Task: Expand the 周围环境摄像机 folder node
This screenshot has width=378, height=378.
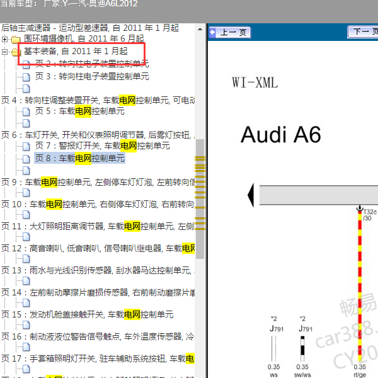Action: pyautogui.click(x=4, y=39)
